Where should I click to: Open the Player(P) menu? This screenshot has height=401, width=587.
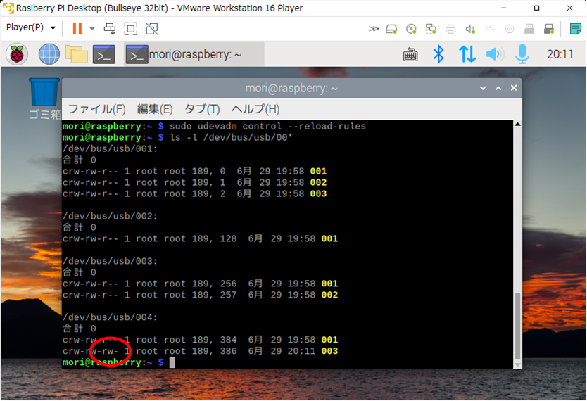[31, 27]
